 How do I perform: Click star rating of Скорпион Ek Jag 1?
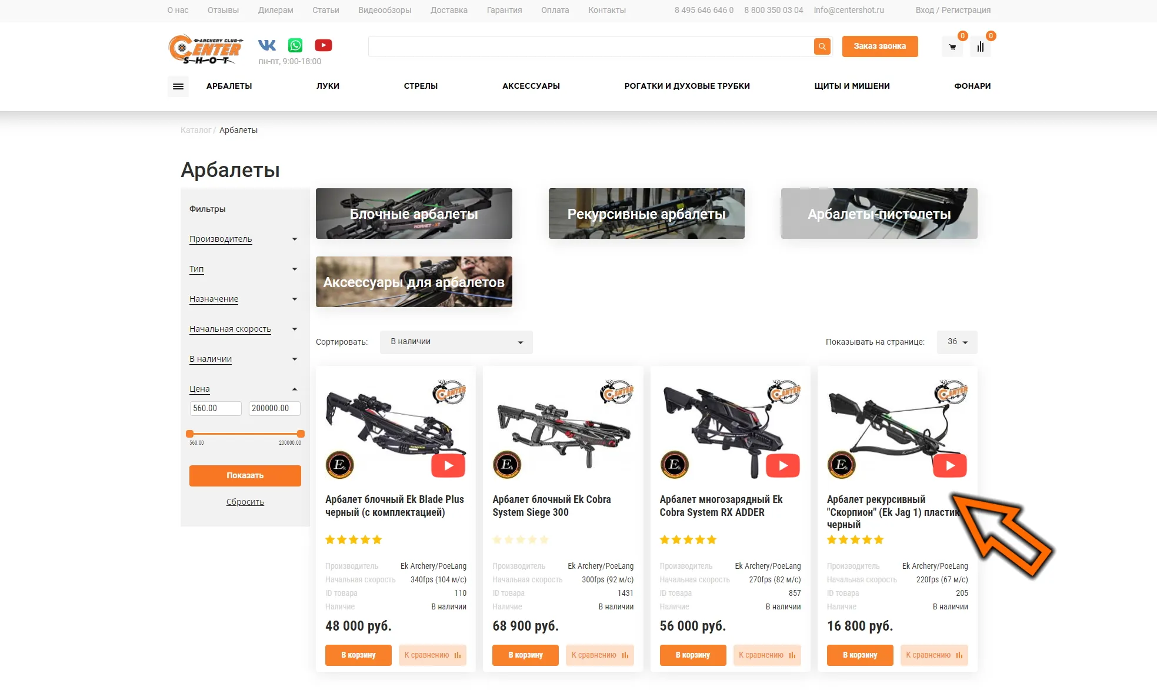point(855,539)
